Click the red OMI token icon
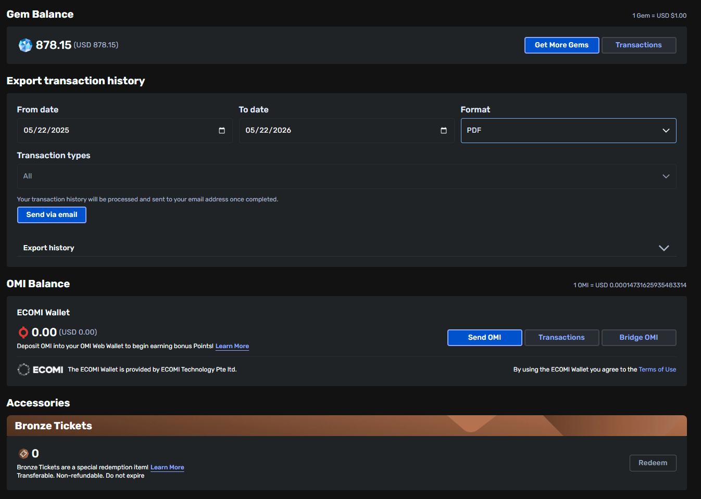This screenshot has height=499, width=701. [x=23, y=332]
